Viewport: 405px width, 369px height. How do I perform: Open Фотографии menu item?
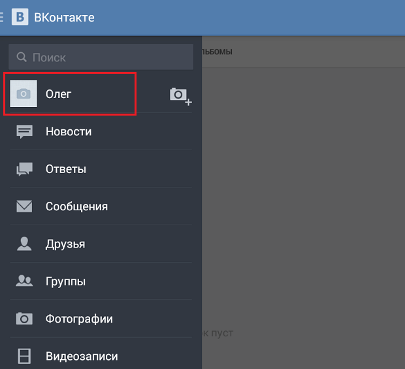(x=101, y=319)
